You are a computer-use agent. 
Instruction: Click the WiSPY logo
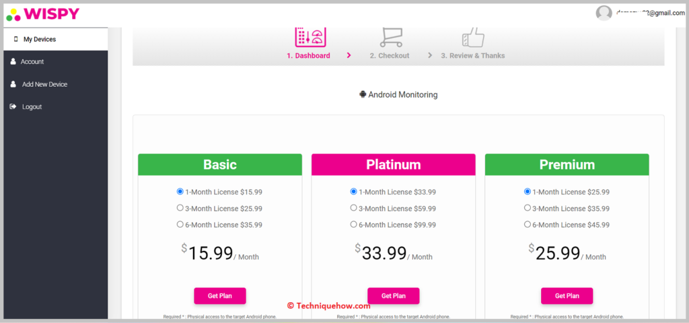(42, 14)
